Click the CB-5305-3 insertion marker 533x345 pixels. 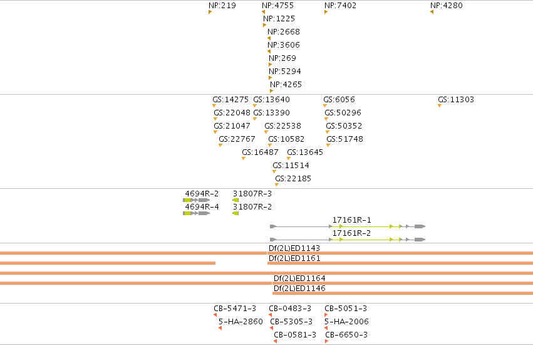pos(272,328)
